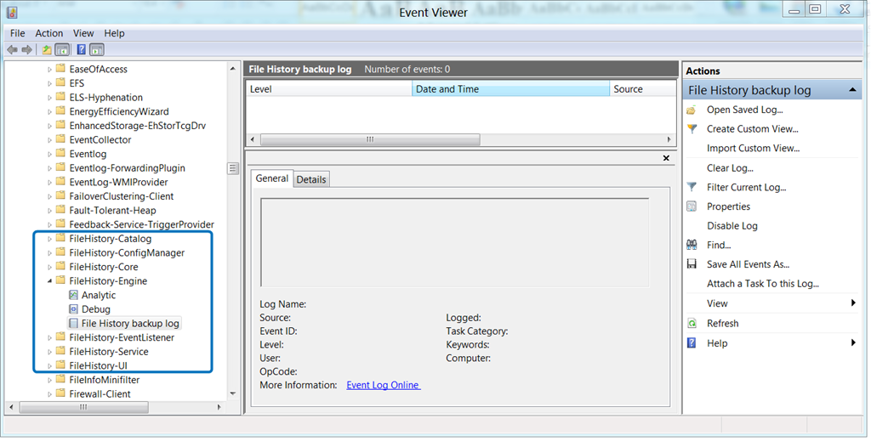Screen dimensions: 871x441
Task: Expand the FileInfoMinifilter tree node
Action: (49, 380)
